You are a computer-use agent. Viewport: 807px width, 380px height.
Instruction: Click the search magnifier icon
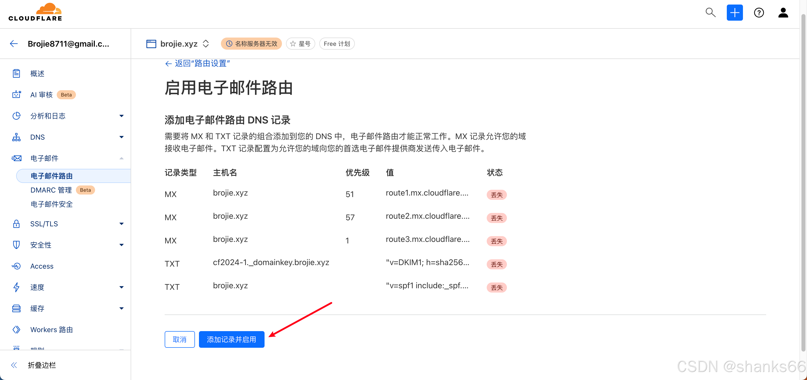click(x=710, y=13)
